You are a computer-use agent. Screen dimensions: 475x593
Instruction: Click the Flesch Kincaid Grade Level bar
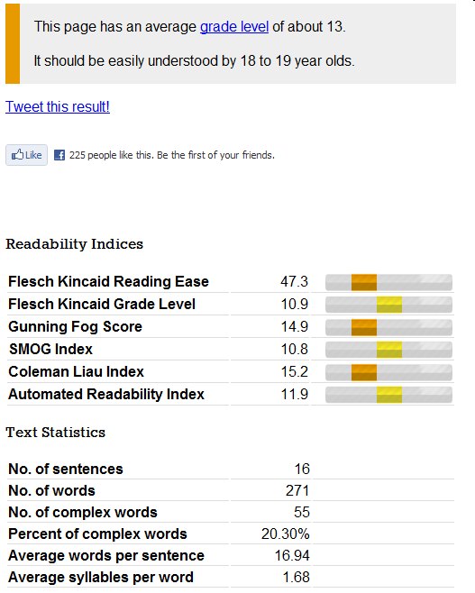coord(388,305)
